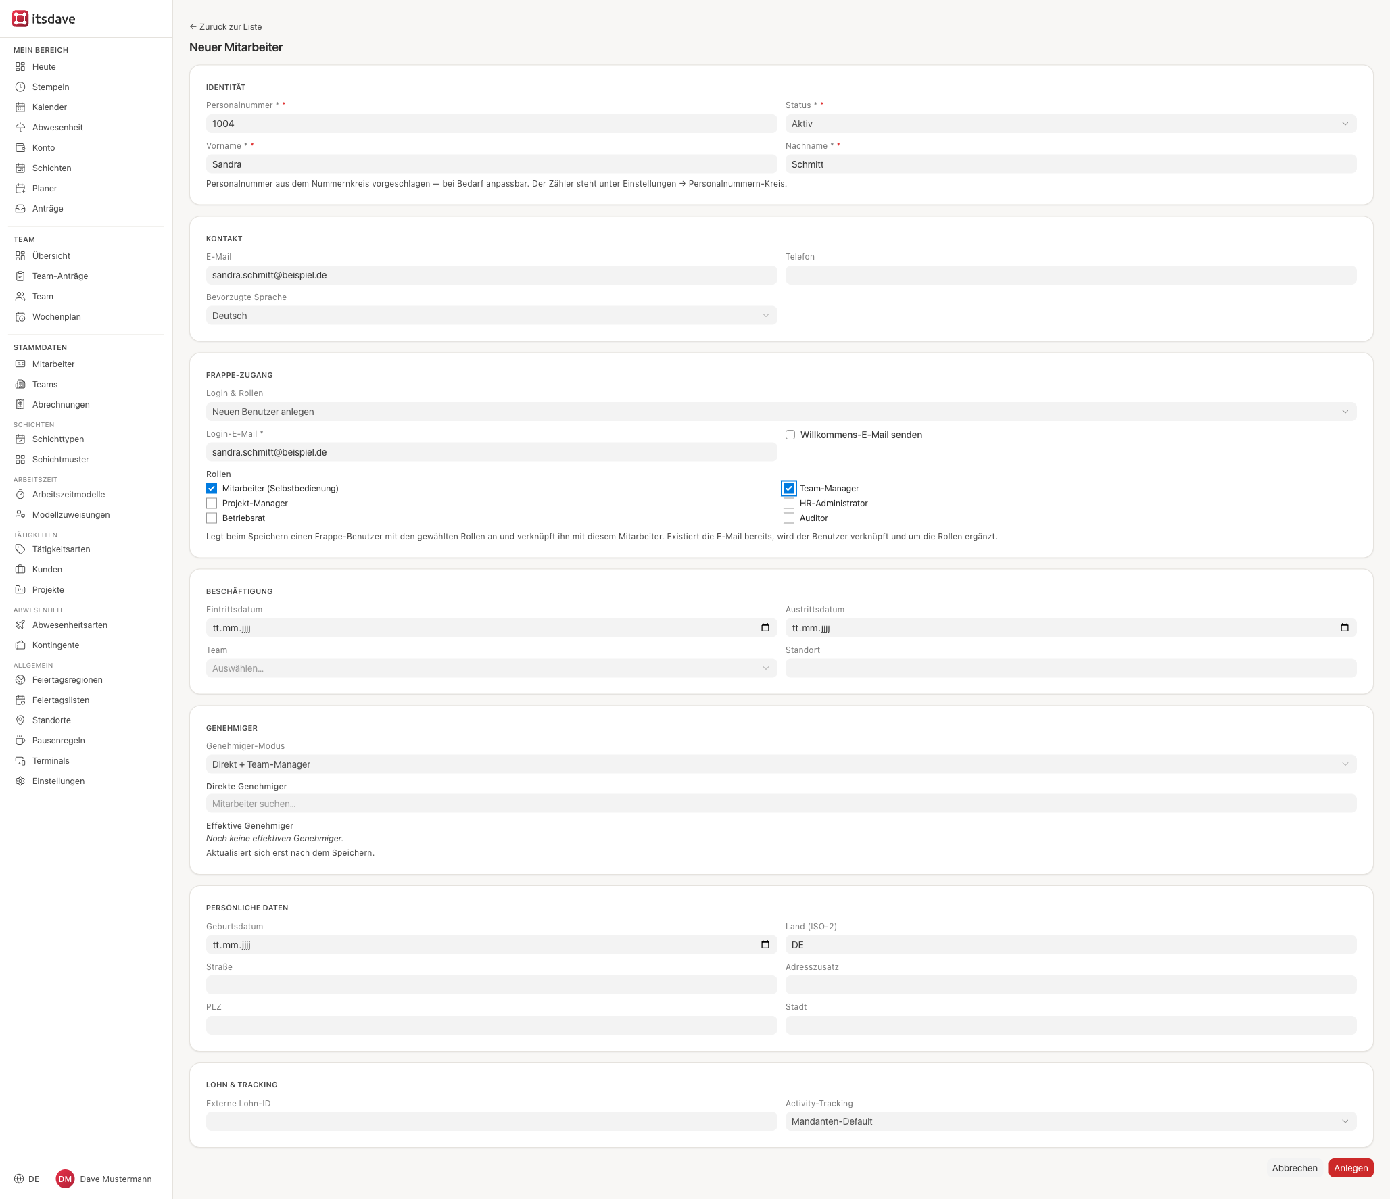Viewport: 1390px width, 1199px height.
Task: Uncheck the Team-Manager role
Action: (x=789, y=489)
